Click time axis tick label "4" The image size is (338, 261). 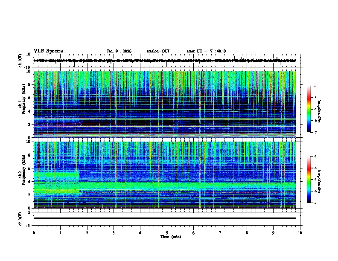click(x=140, y=233)
